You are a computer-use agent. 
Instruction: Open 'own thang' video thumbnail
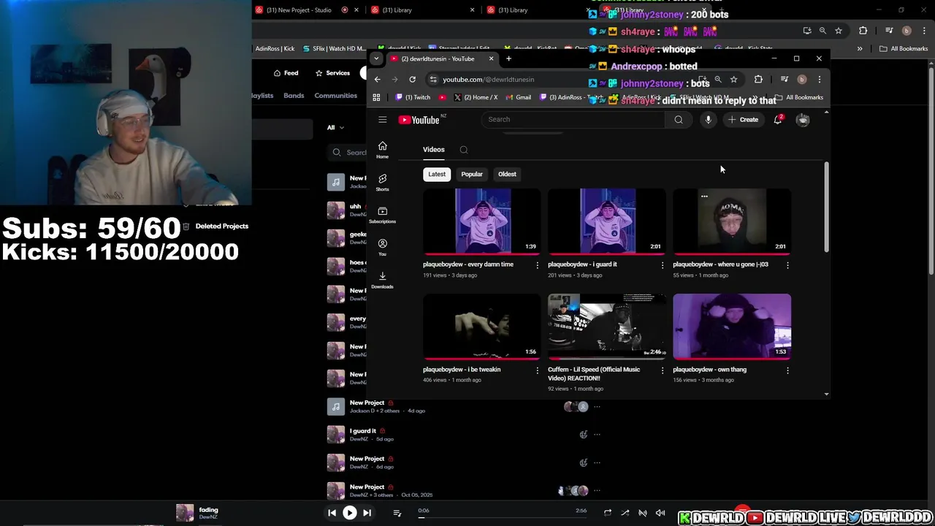tap(732, 327)
